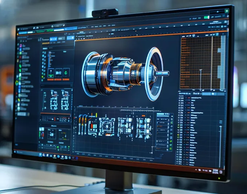Click the green button in the top-right toolbar
This screenshot has width=247, height=194.
206,17
